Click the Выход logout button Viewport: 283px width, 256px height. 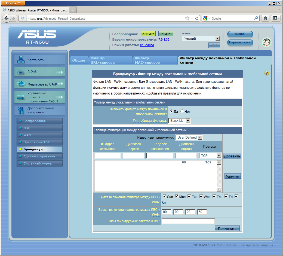240,34
